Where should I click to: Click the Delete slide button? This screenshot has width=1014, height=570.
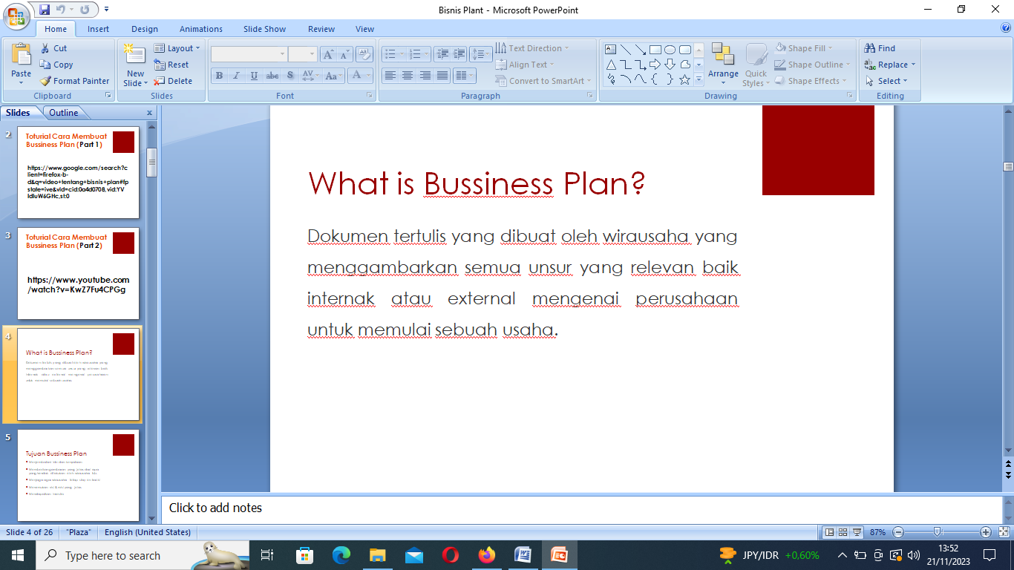(173, 81)
